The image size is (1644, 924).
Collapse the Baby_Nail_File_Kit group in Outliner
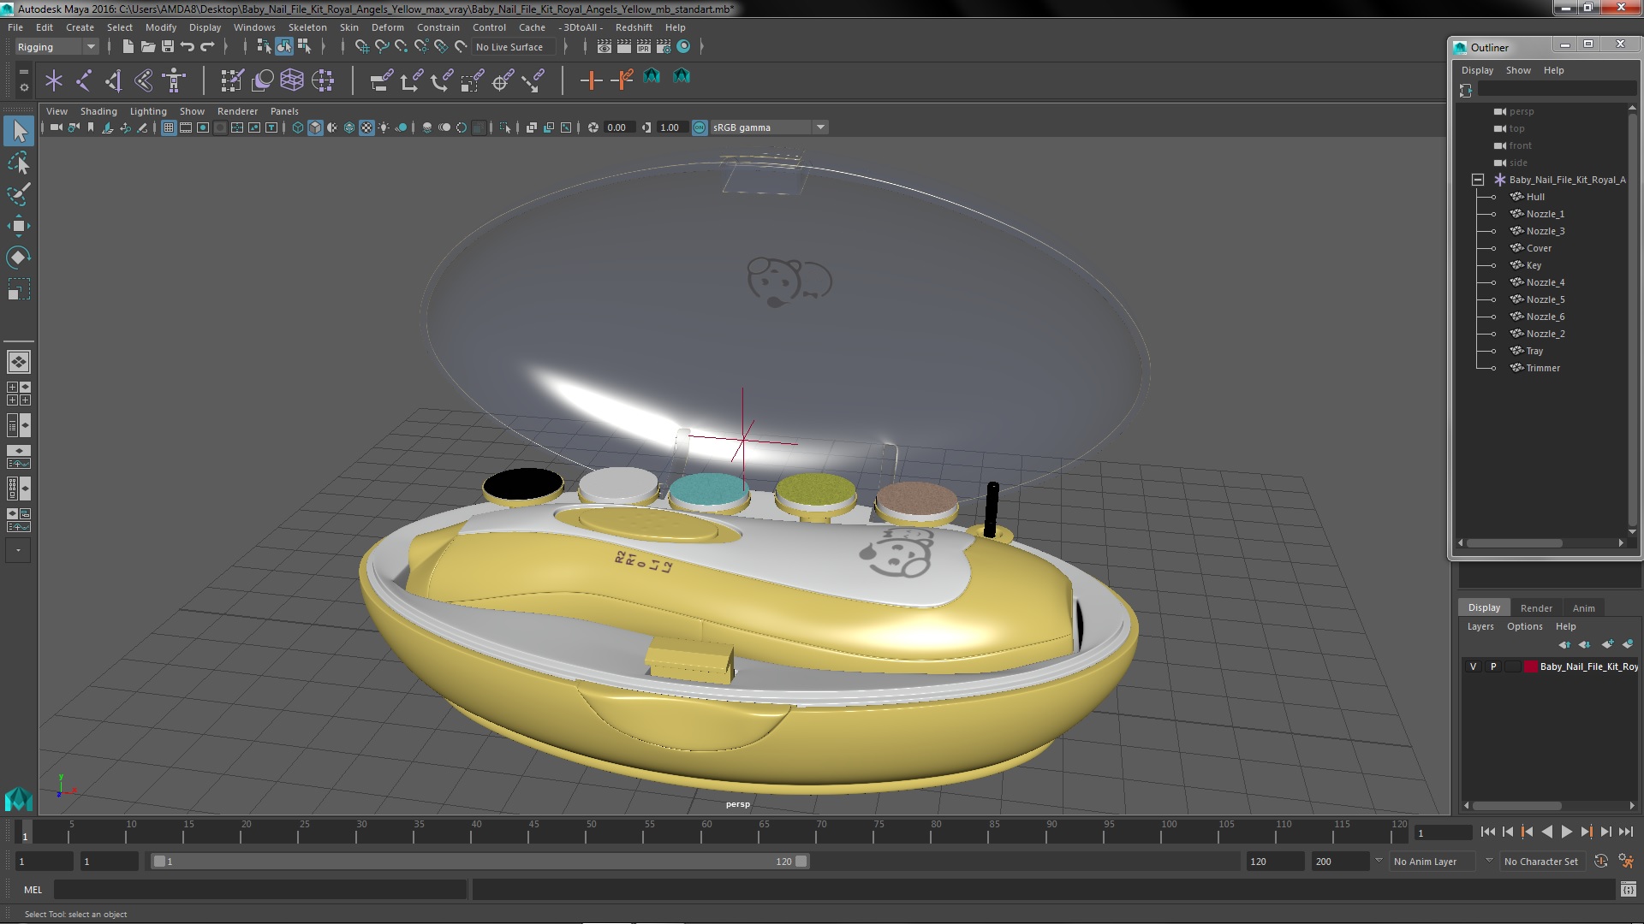(x=1478, y=180)
